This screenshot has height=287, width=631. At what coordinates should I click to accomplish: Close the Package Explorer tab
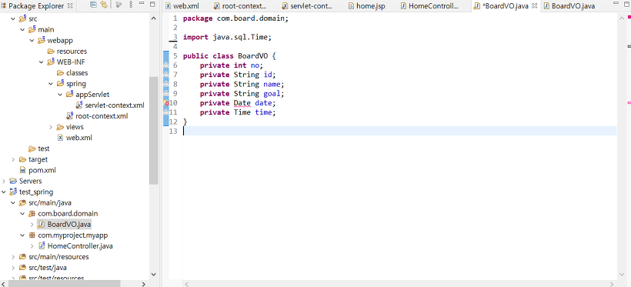click(x=70, y=6)
